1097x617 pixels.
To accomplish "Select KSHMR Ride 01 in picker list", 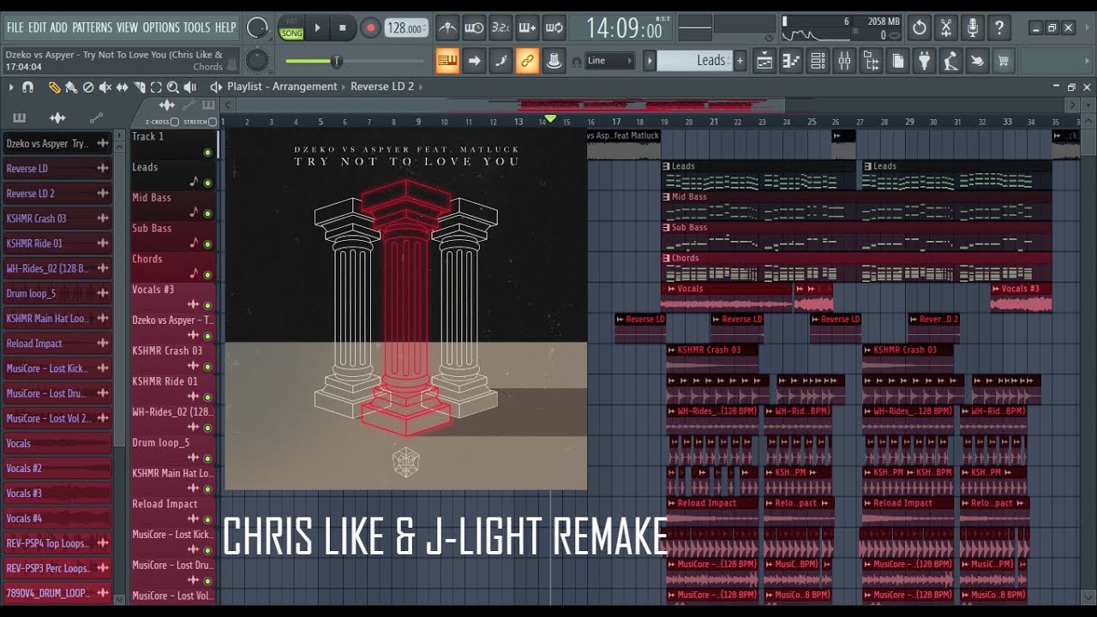I will pyautogui.click(x=57, y=243).
